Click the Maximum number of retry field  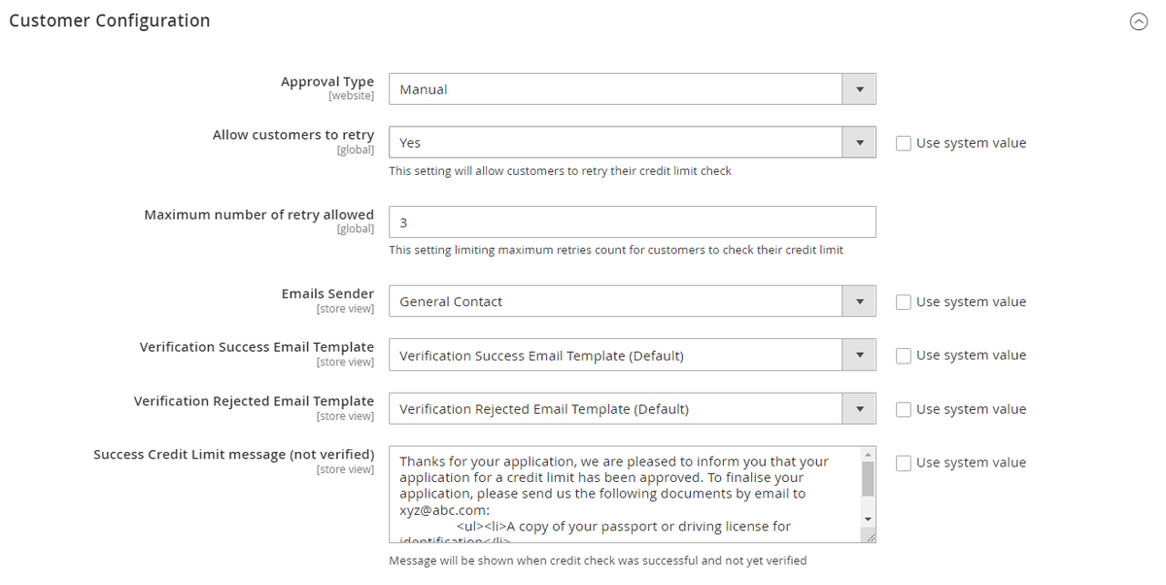click(x=632, y=223)
